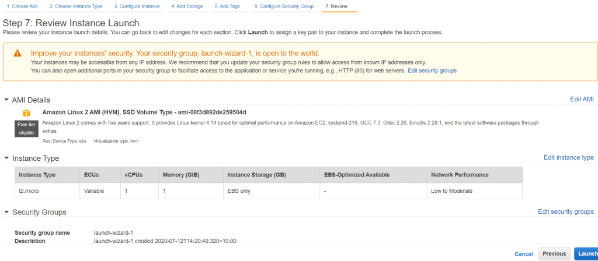The width and height of the screenshot is (598, 261).
Task: Collapse the Instance Type section
Action: (6, 158)
